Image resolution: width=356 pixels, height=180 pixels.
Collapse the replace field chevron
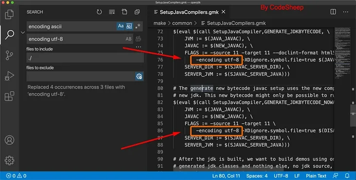(x=23, y=33)
